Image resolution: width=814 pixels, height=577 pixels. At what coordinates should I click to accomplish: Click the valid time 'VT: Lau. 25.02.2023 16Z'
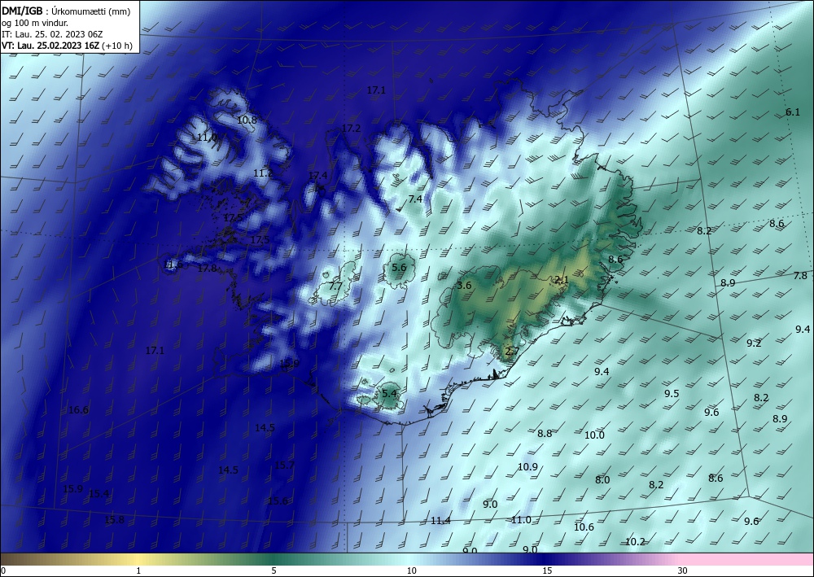point(50,46)
